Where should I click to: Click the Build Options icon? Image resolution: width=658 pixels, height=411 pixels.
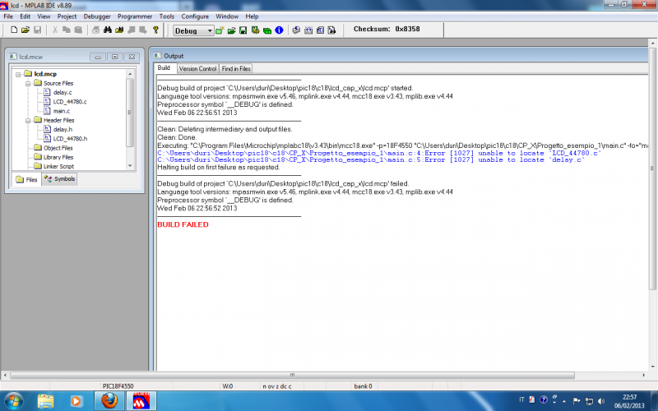(x=255, y=30)
